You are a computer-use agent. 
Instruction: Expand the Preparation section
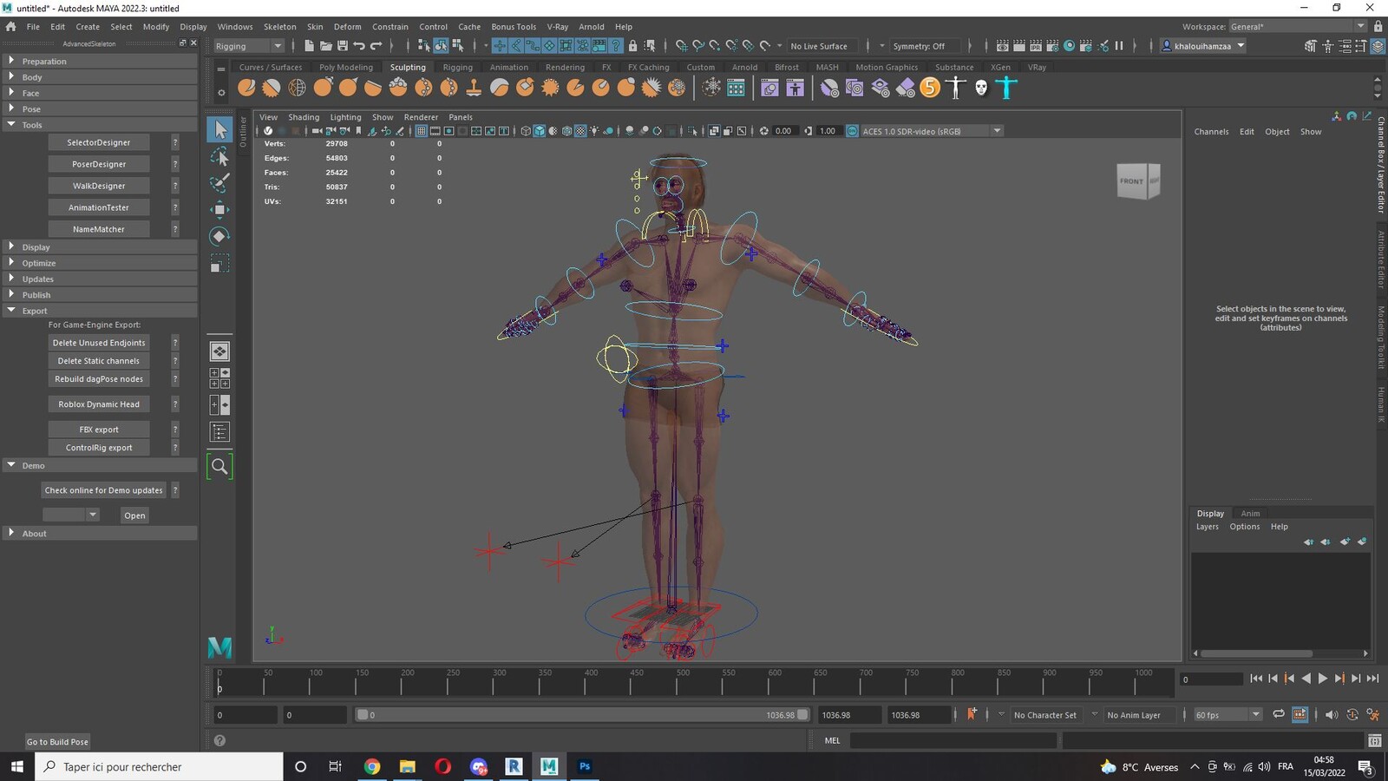[100, 62]
